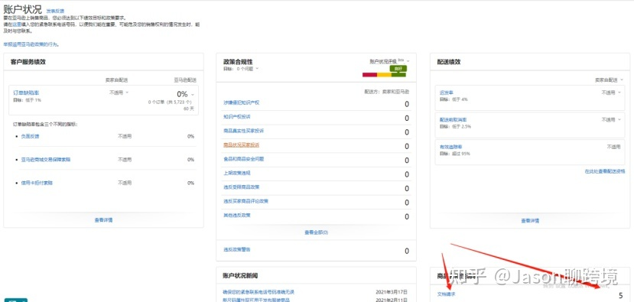Click the 政策合规性 panel heading
Screen dimensions: 634x302
[x=238, y=61]
